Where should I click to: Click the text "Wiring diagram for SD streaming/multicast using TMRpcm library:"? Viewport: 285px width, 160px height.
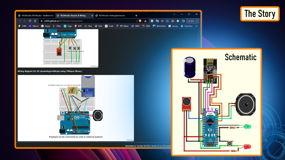(x=50, y=71)
